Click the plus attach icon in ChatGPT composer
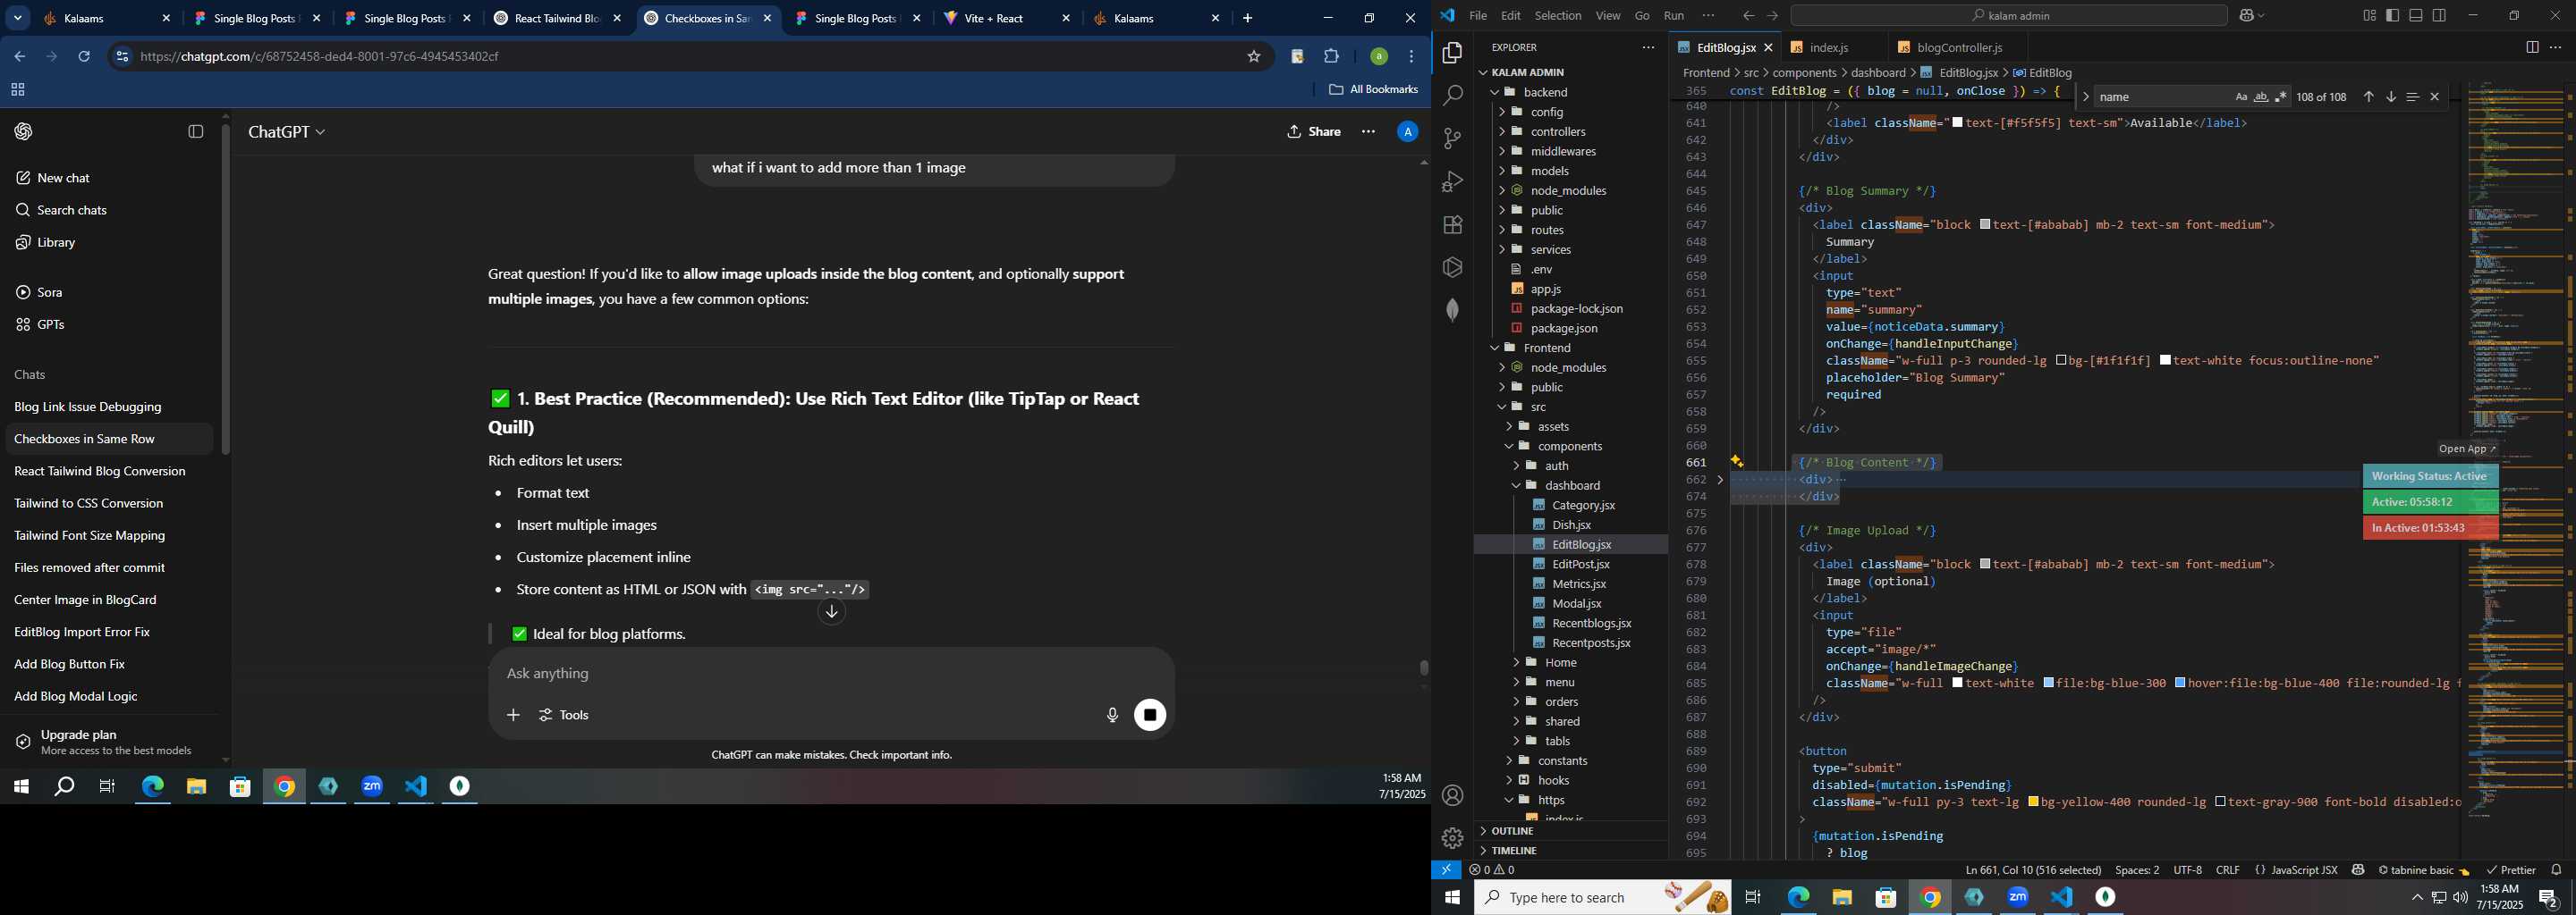 513,715
